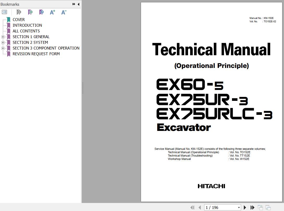Select the COVER bookmark ribbon icon

[9, 19]
